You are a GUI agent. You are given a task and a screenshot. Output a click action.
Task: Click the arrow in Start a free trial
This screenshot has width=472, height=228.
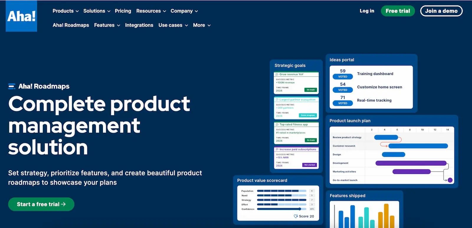click(63, 204)
